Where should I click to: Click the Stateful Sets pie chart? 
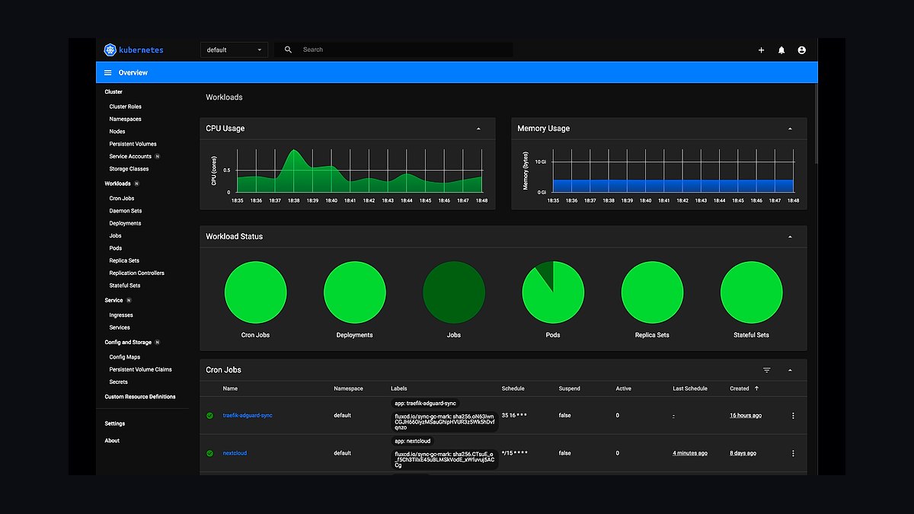click(751, 293)
